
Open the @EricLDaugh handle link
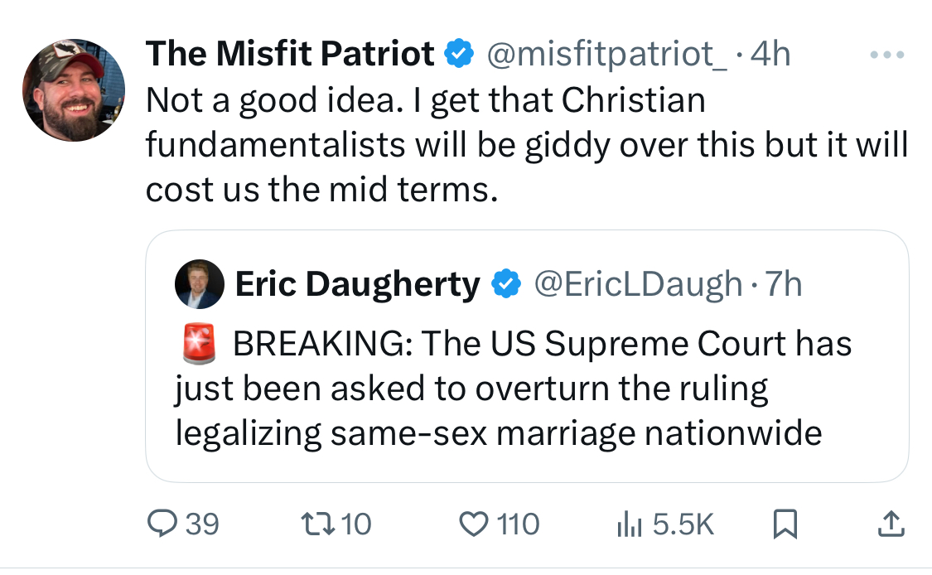638,284
